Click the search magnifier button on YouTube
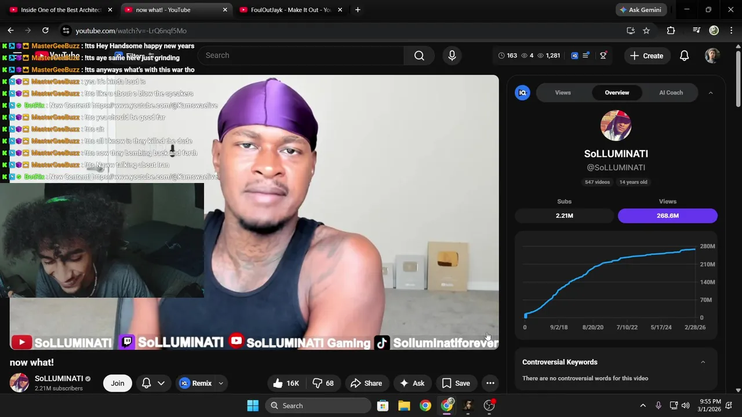Image resolution: width=742 pixels, height=417 pixels. pos(419,56)
